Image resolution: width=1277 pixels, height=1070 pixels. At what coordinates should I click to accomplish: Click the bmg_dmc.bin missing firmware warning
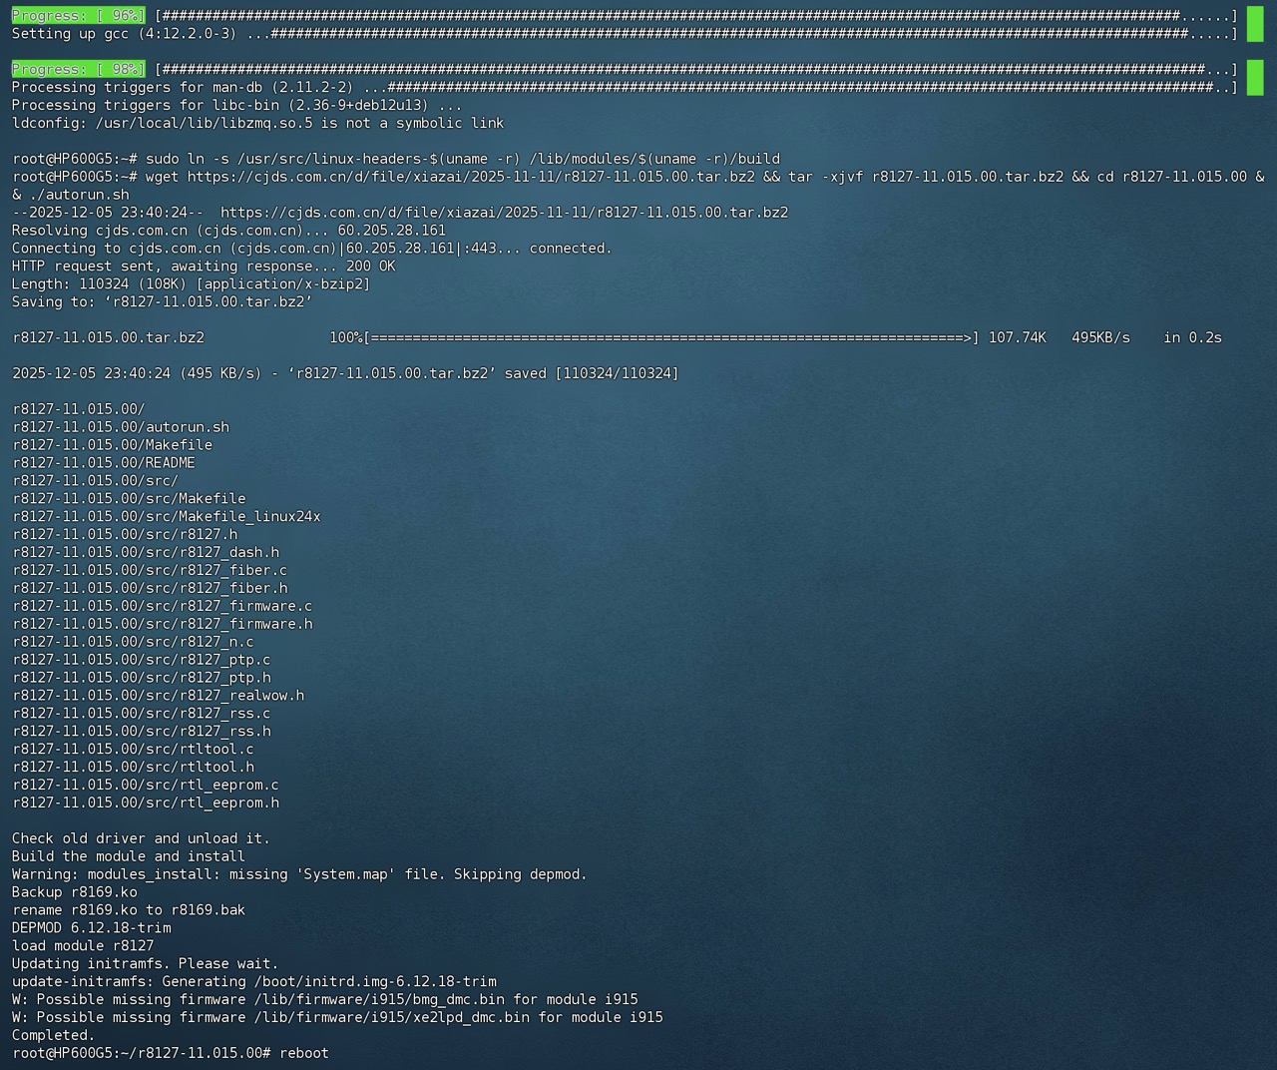click(325, 1000)
